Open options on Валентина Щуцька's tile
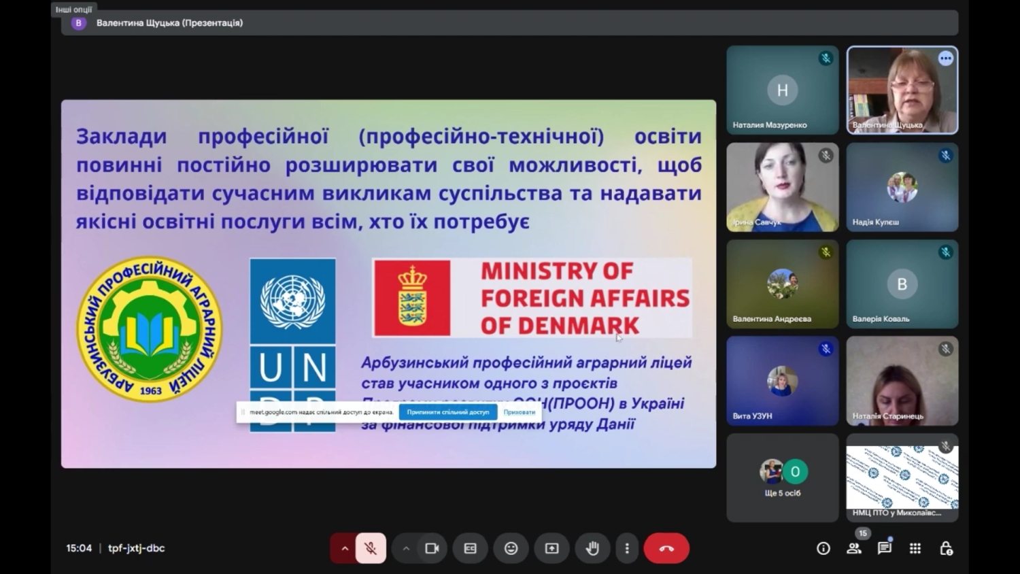This screenshot has height=574, width=1020. [x=946, y=58]
